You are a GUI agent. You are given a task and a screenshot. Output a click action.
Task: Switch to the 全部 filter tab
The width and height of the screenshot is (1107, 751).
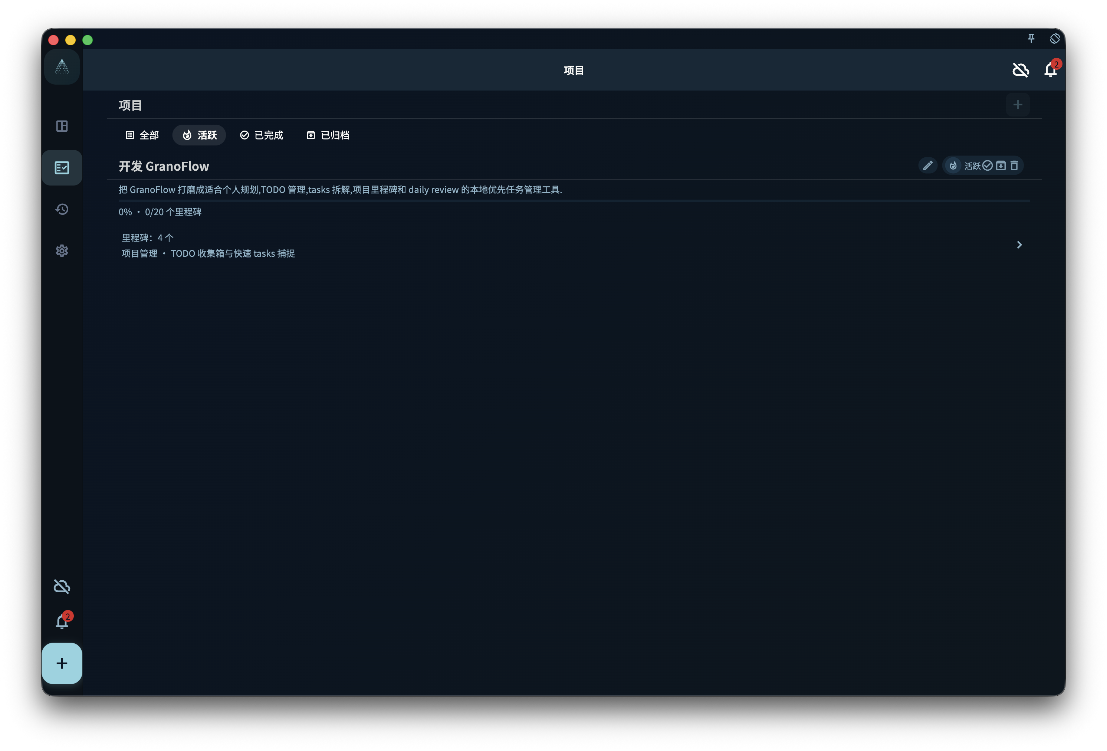pos(142,135)
